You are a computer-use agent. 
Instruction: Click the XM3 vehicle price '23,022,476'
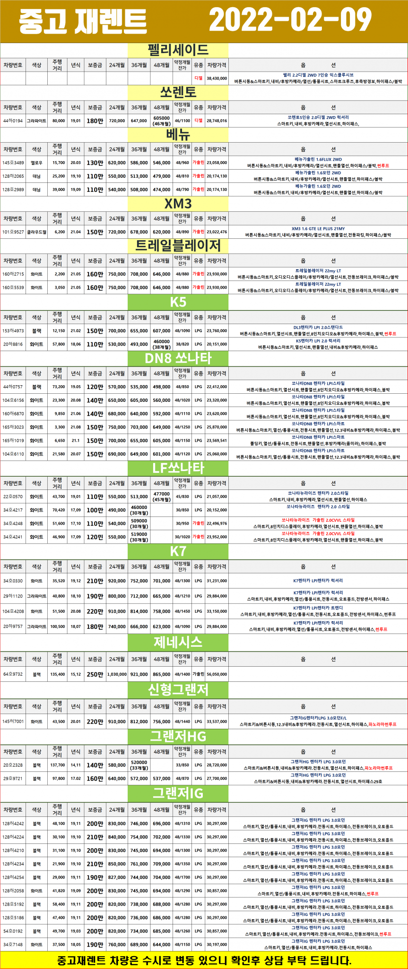(217, 232)
